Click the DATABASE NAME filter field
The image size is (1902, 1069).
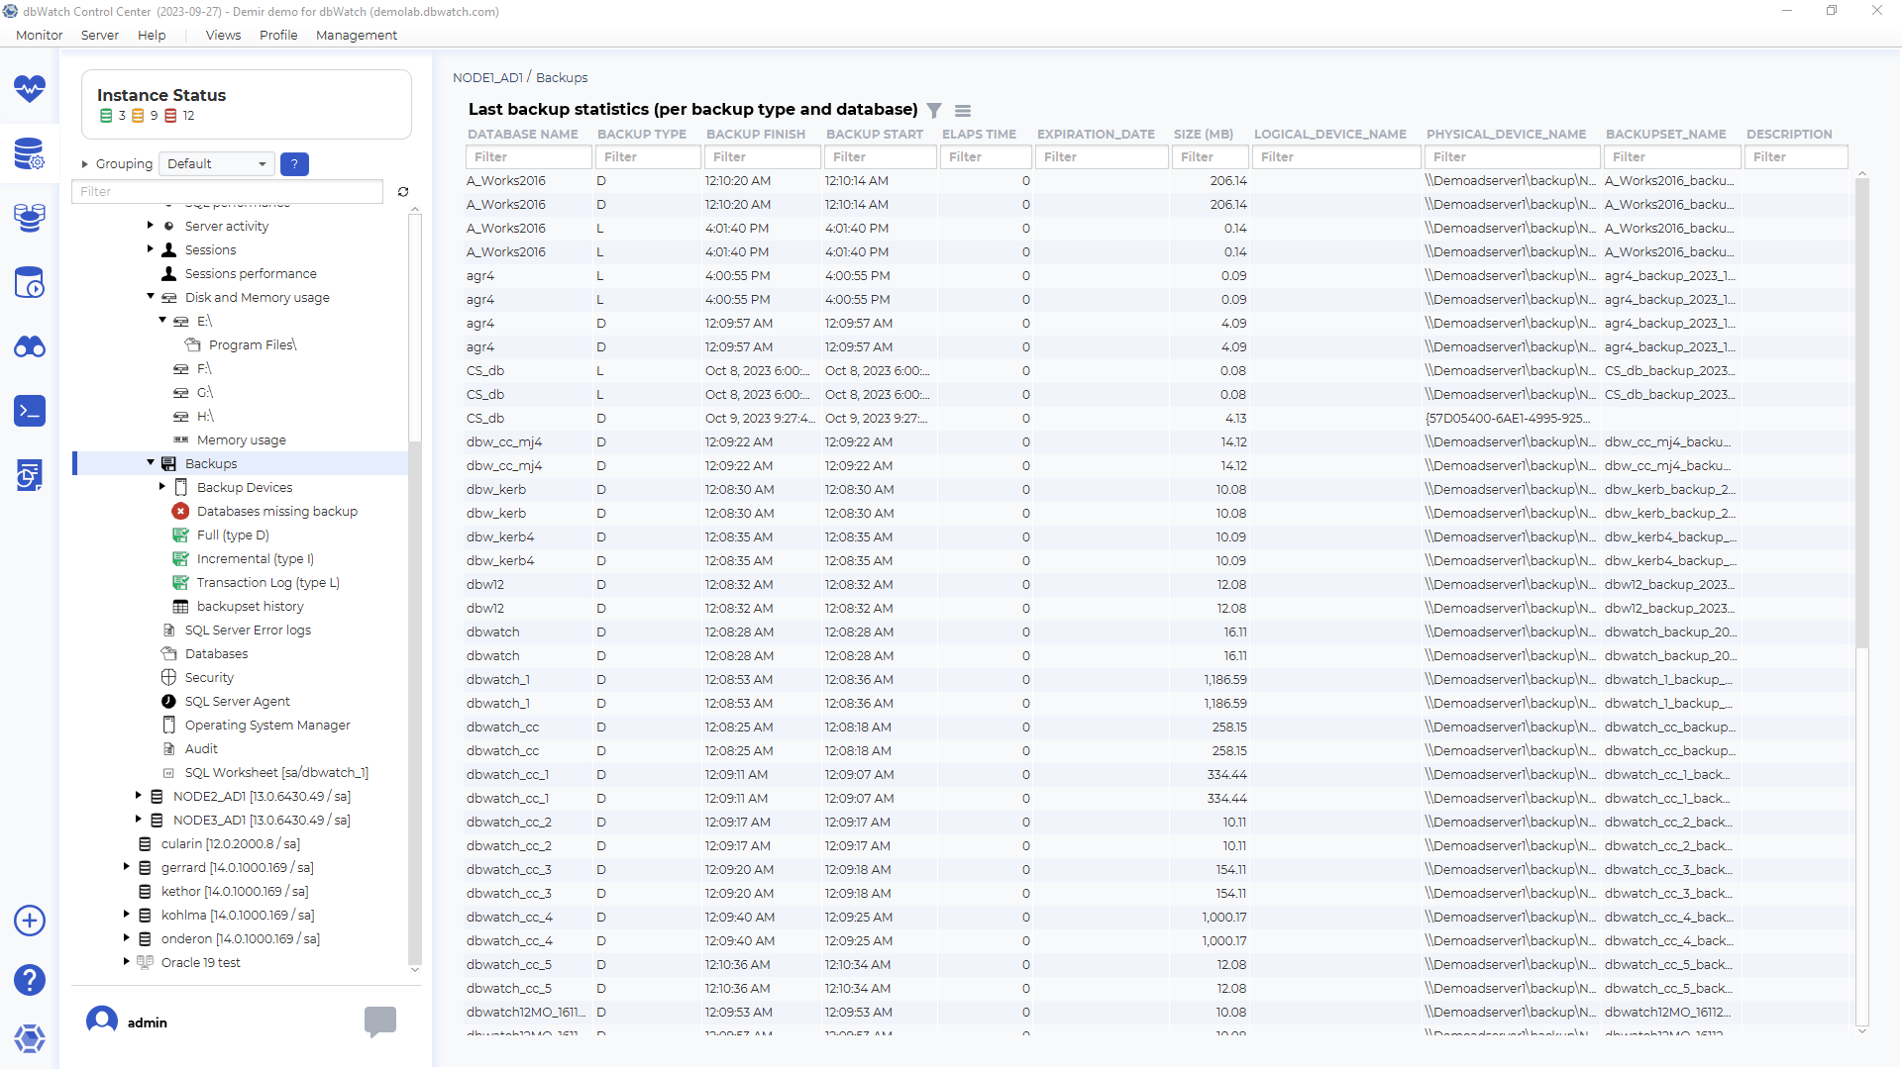[x=529, y=157]
